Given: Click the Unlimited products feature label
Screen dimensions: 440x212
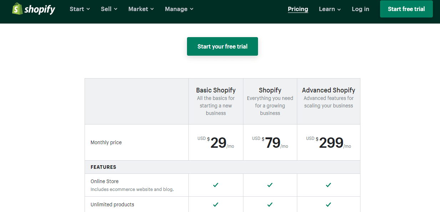Looking at the screenshot, I should pos(112,205).
